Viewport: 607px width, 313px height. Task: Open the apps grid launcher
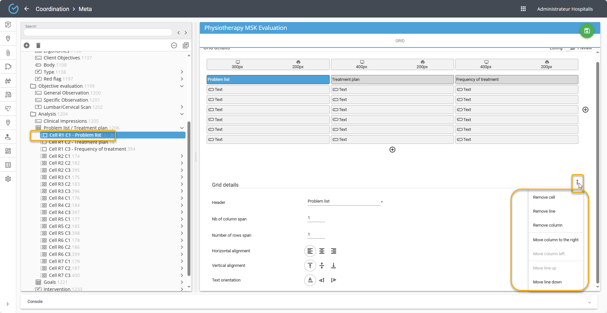(x=523, y=9)
